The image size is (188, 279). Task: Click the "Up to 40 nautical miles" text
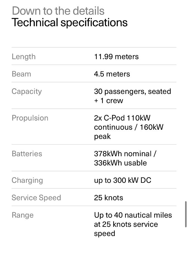pyautogui.click(x=133, y=215)
